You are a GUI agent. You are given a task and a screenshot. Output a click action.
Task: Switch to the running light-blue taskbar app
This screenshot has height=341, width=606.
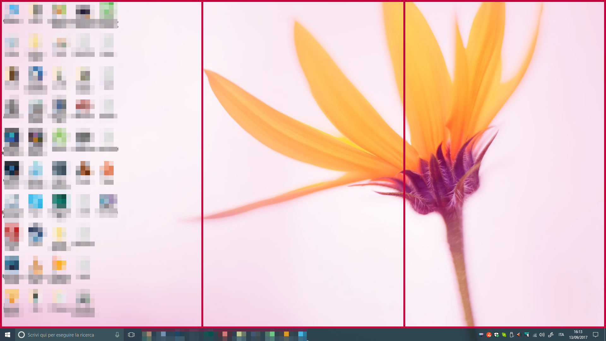coord(302,335)
